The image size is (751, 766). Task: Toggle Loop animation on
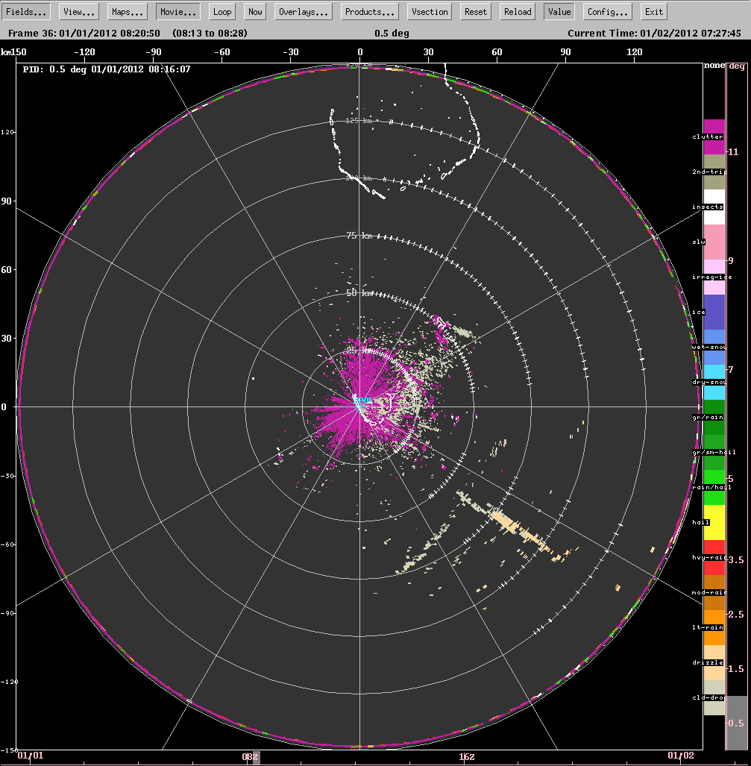point(221,11)
